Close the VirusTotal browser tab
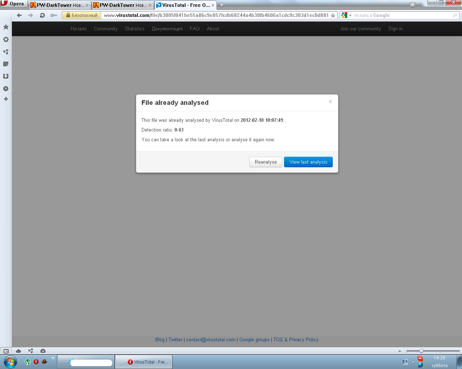This screenshot has width=462, height=369. pyautogui.click(x=213, y=5)
